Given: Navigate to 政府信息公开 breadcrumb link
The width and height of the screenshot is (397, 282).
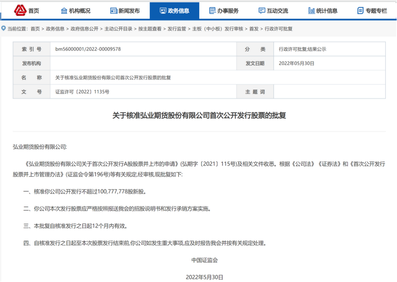Looking at the screenshot, I should pos(85,29).
